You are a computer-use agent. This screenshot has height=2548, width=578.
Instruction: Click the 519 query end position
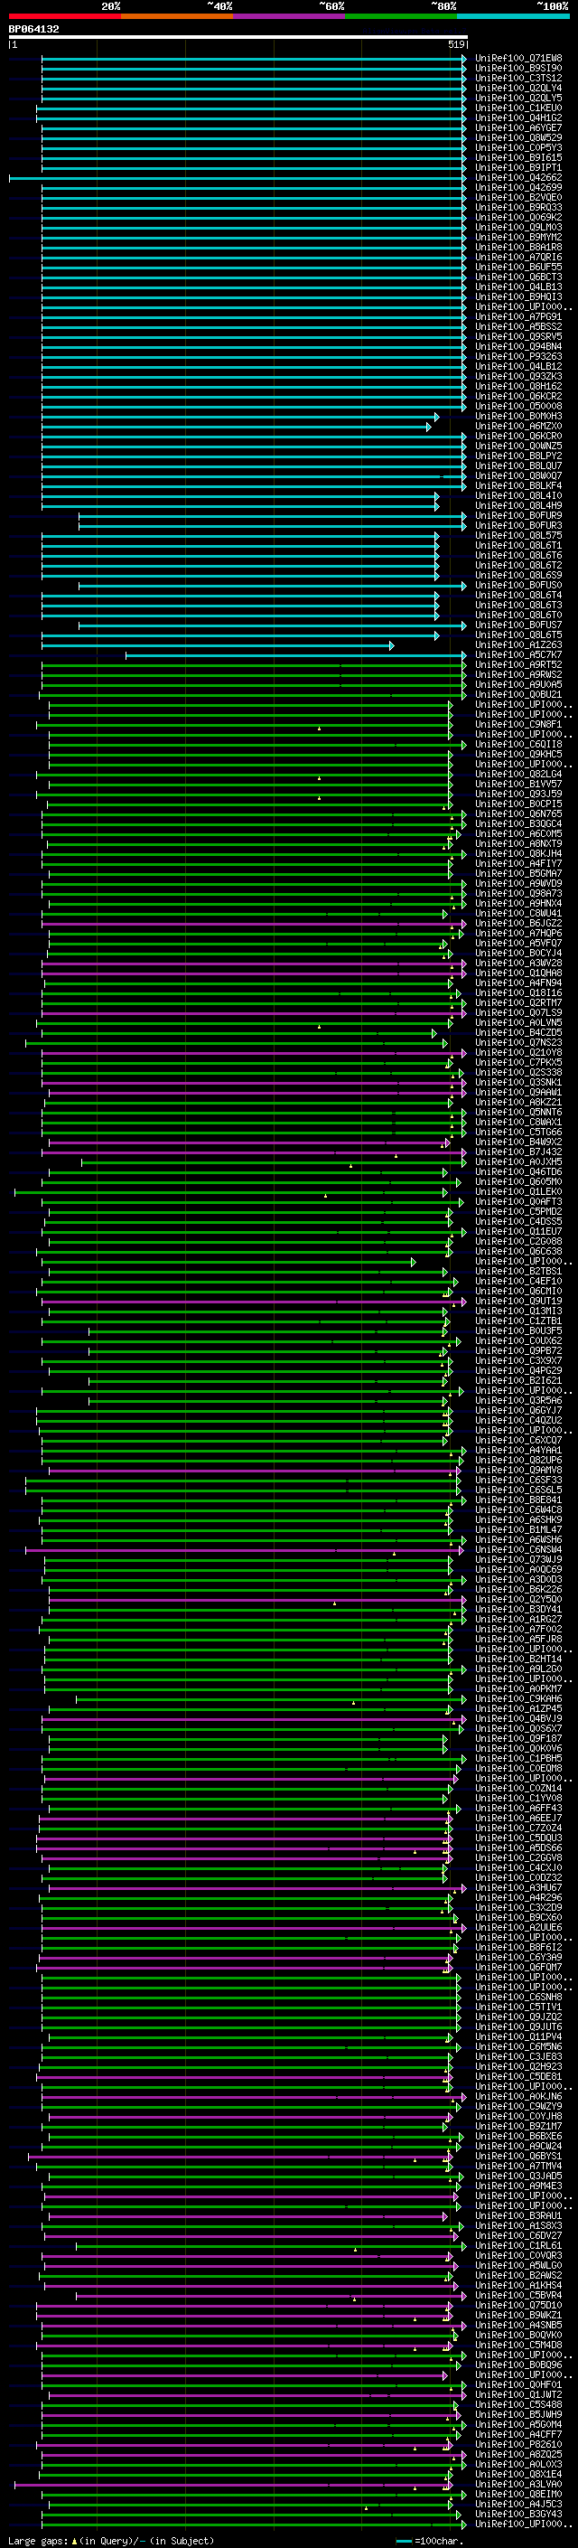[x=456, y=44]
